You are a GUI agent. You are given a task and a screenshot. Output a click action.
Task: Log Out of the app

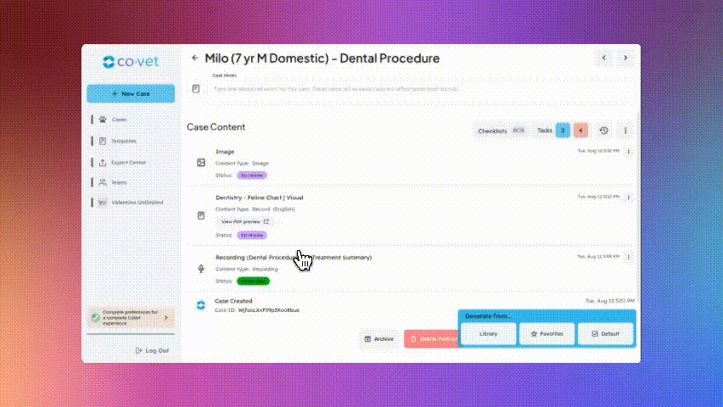point(152,351)
